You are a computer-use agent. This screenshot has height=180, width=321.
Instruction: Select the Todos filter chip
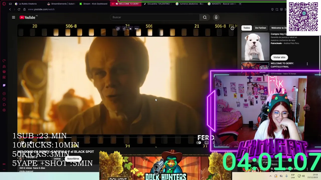pos(247,28)
